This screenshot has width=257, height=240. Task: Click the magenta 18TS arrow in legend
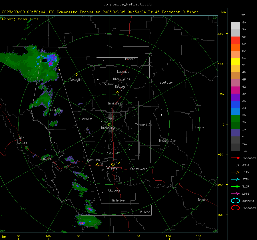click(235, 194)
